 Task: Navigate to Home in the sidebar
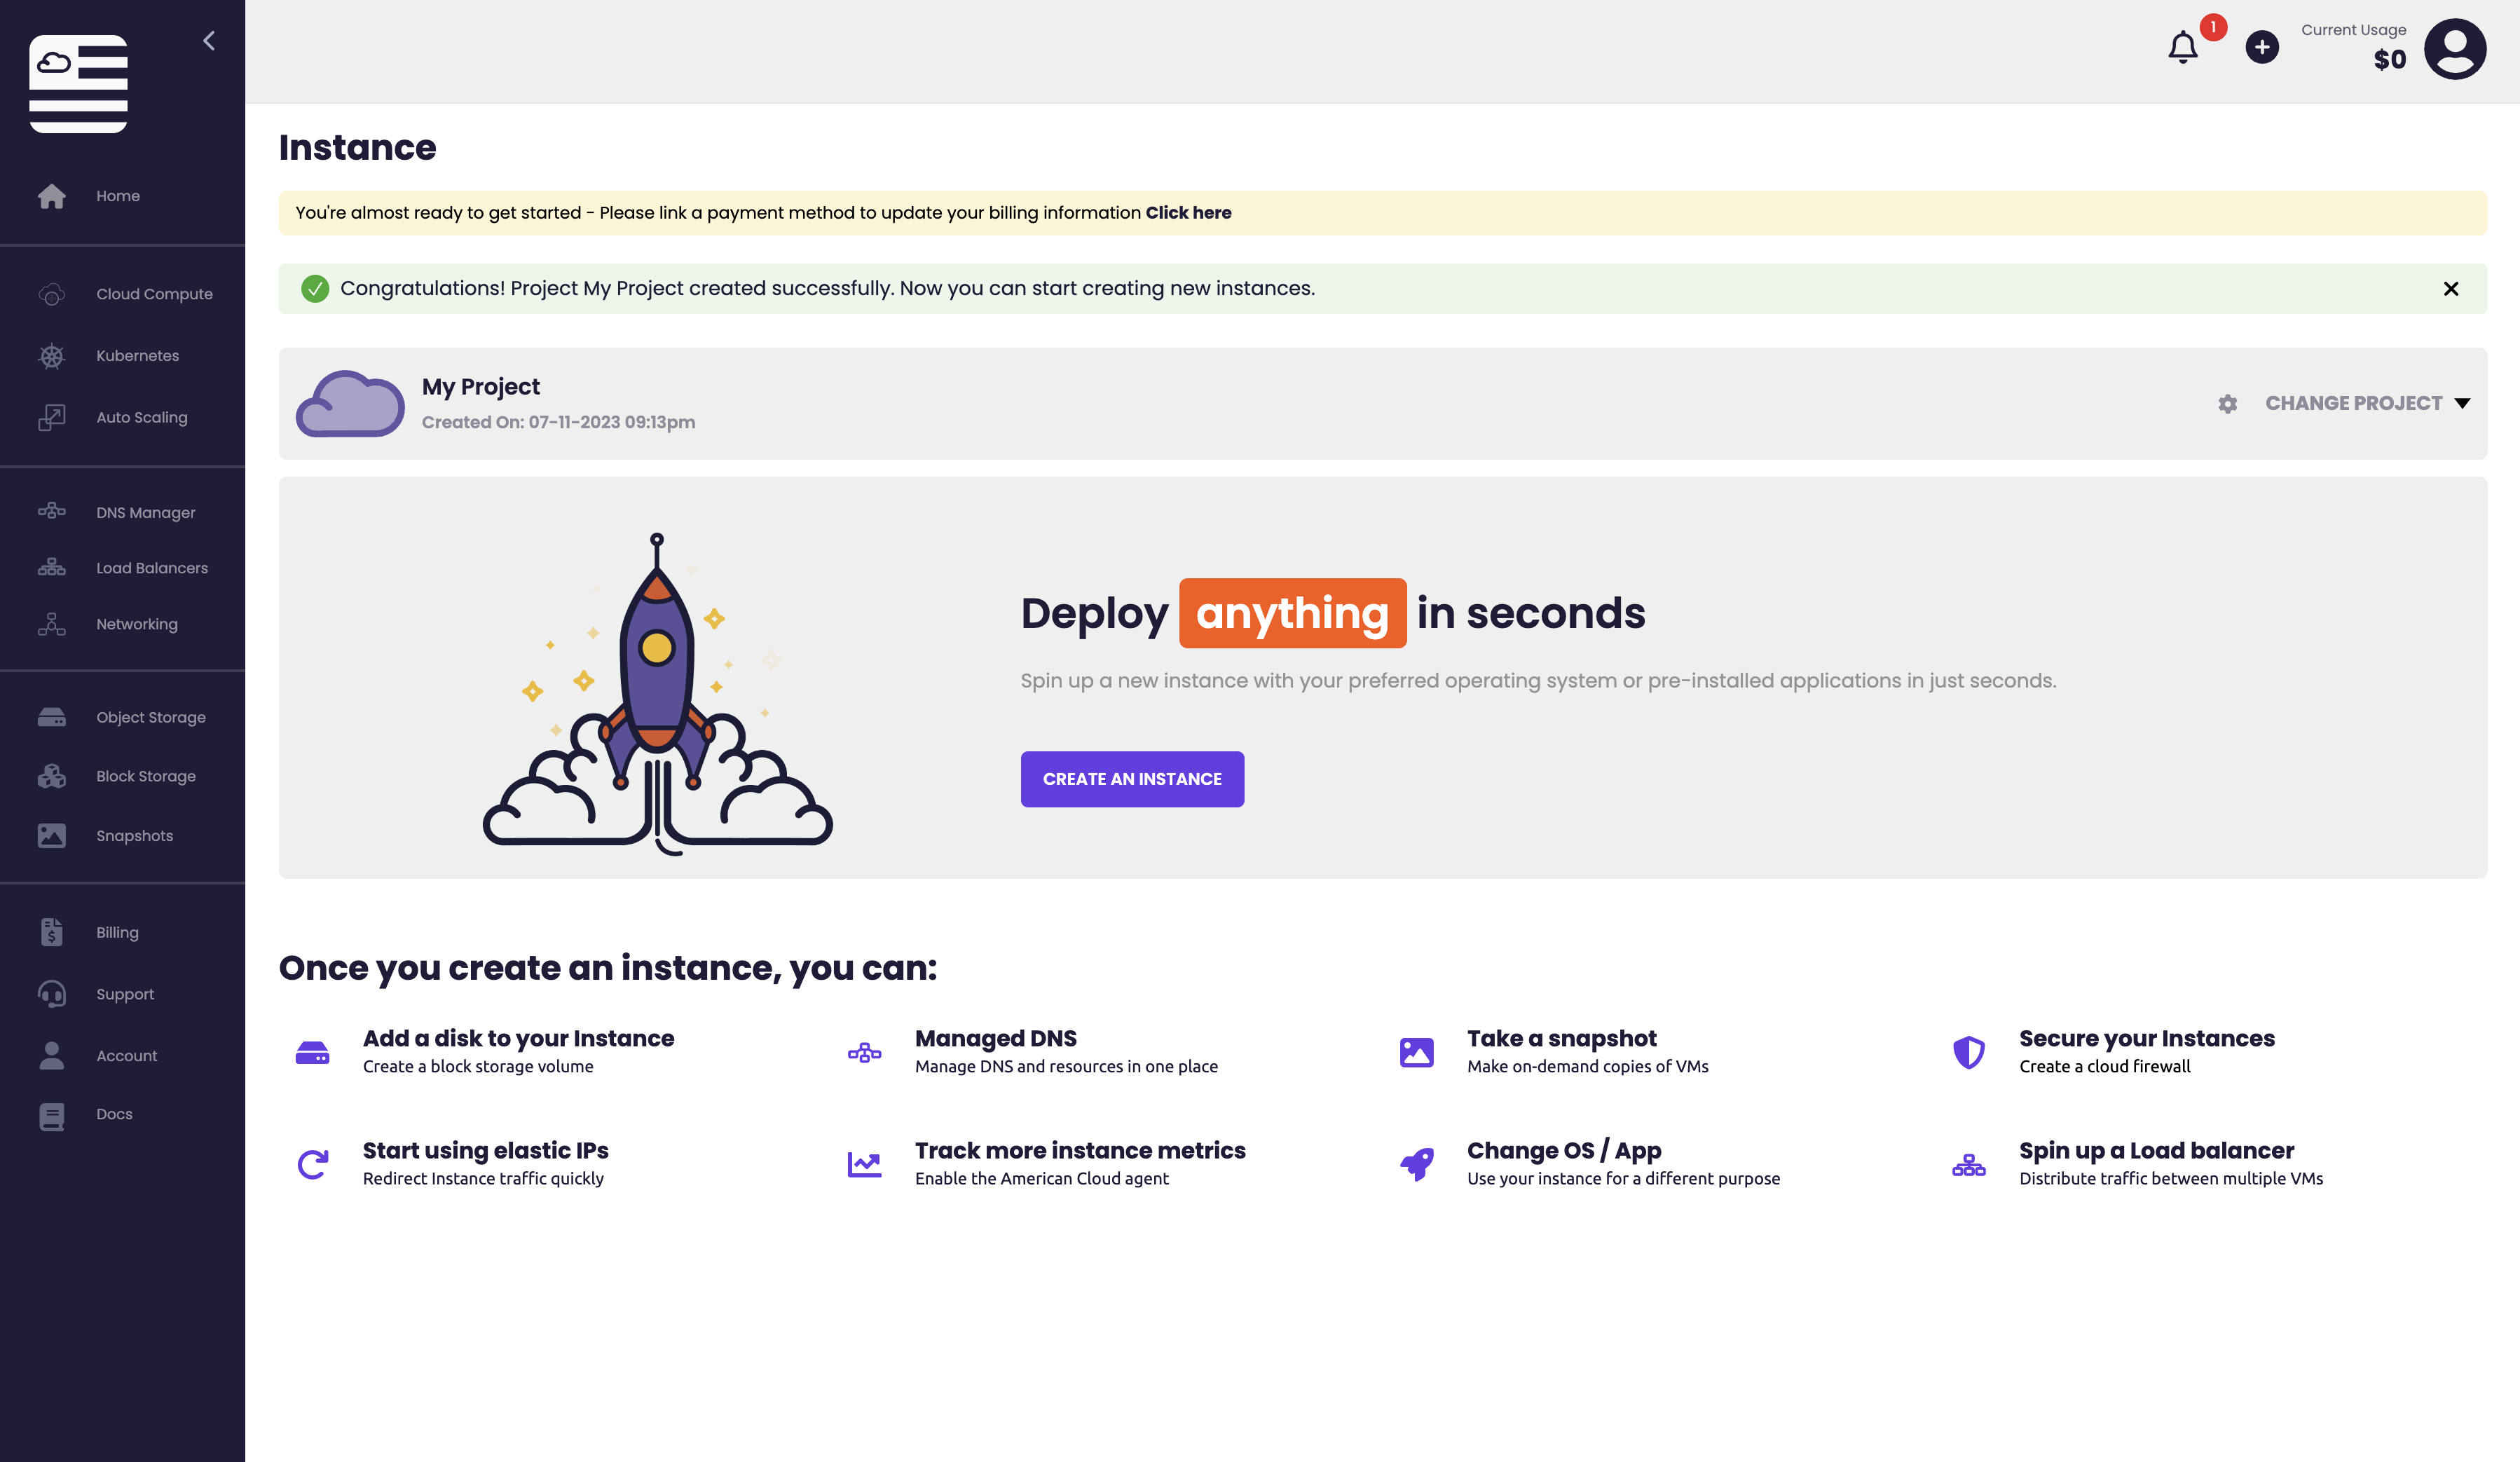click(x=118, y=195)
